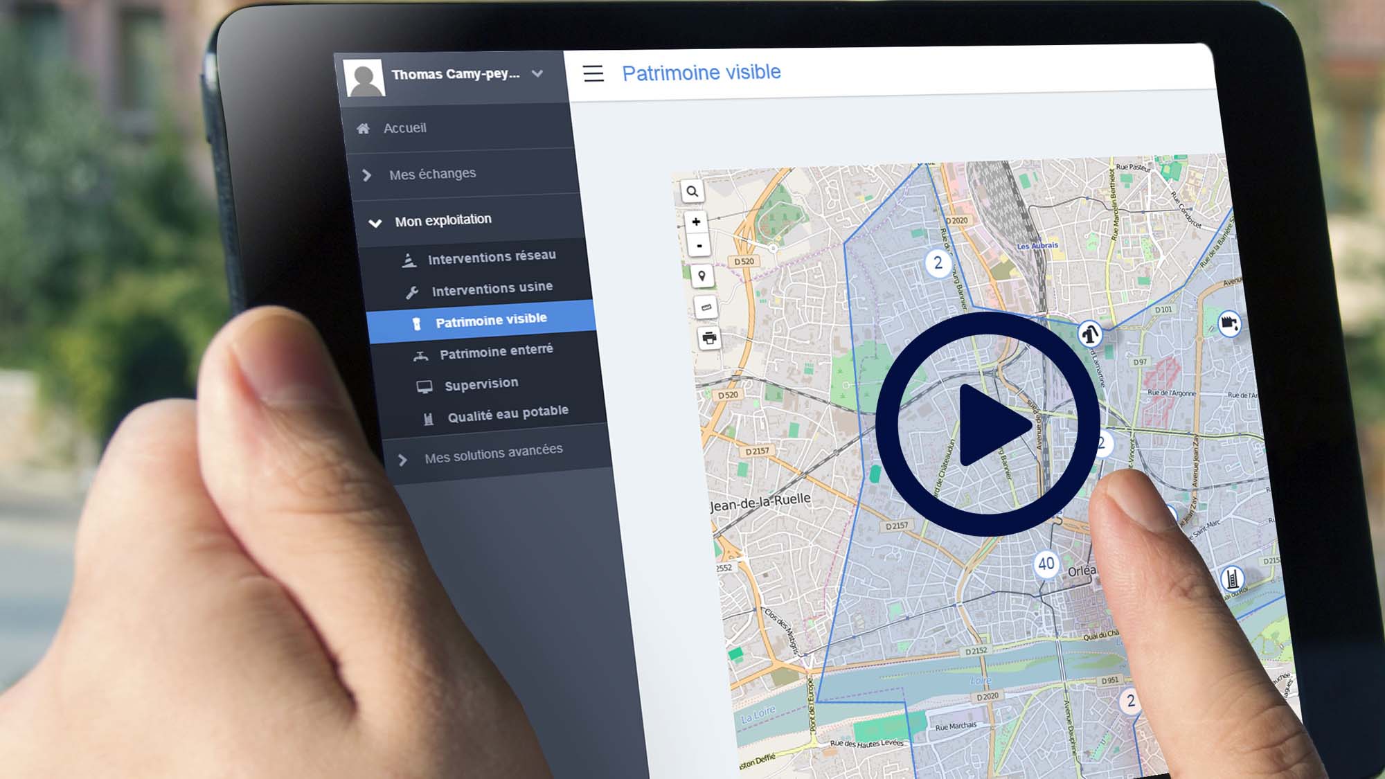This screenshot has height=779, width=1385.
Task: Open Patrimoine enterré page
Action: click(496, 352)
